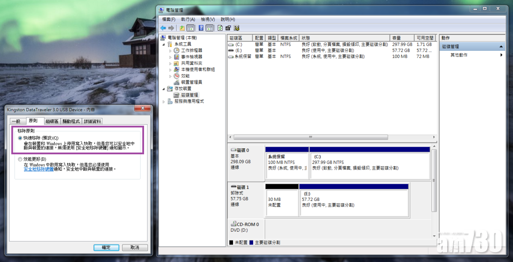Click the 安全地移除硬體 link

click(x=38, y=169)
